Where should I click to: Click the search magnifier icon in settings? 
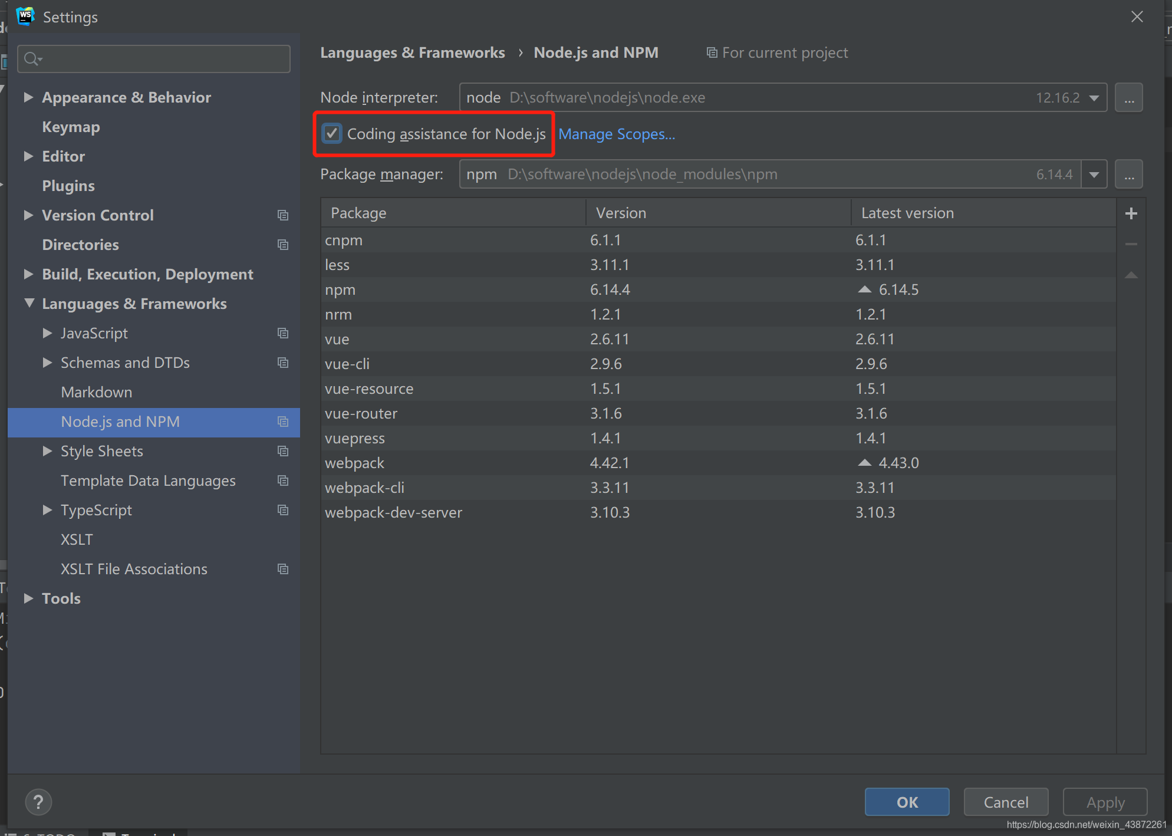coord(32,59)
